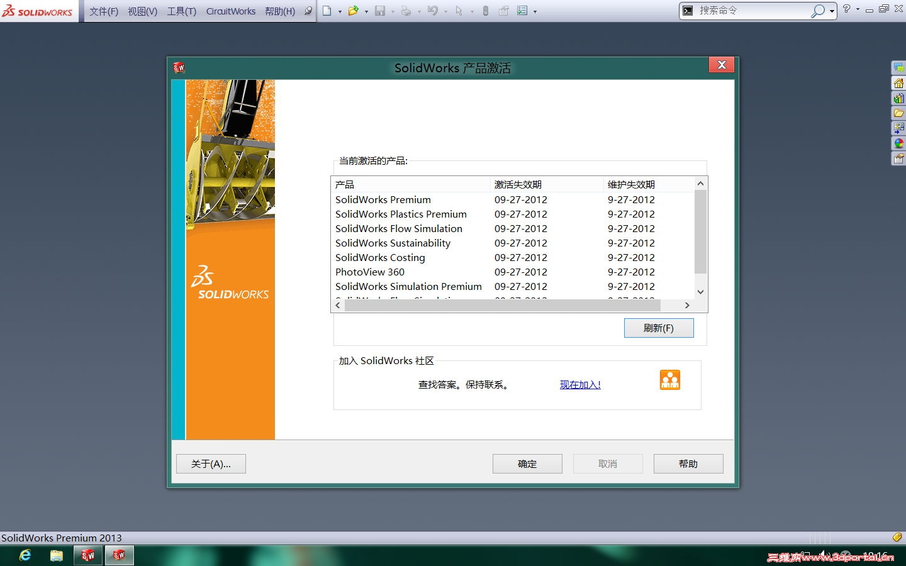Viewport: 906px width, 566px height.
Task: Click the Rebuild traffic light icon
Action: click(x=486, y=11)
